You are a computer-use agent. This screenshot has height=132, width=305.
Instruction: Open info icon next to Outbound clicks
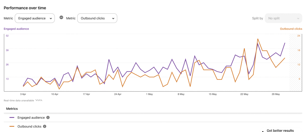pyautogui.click(x=44, y=126)
